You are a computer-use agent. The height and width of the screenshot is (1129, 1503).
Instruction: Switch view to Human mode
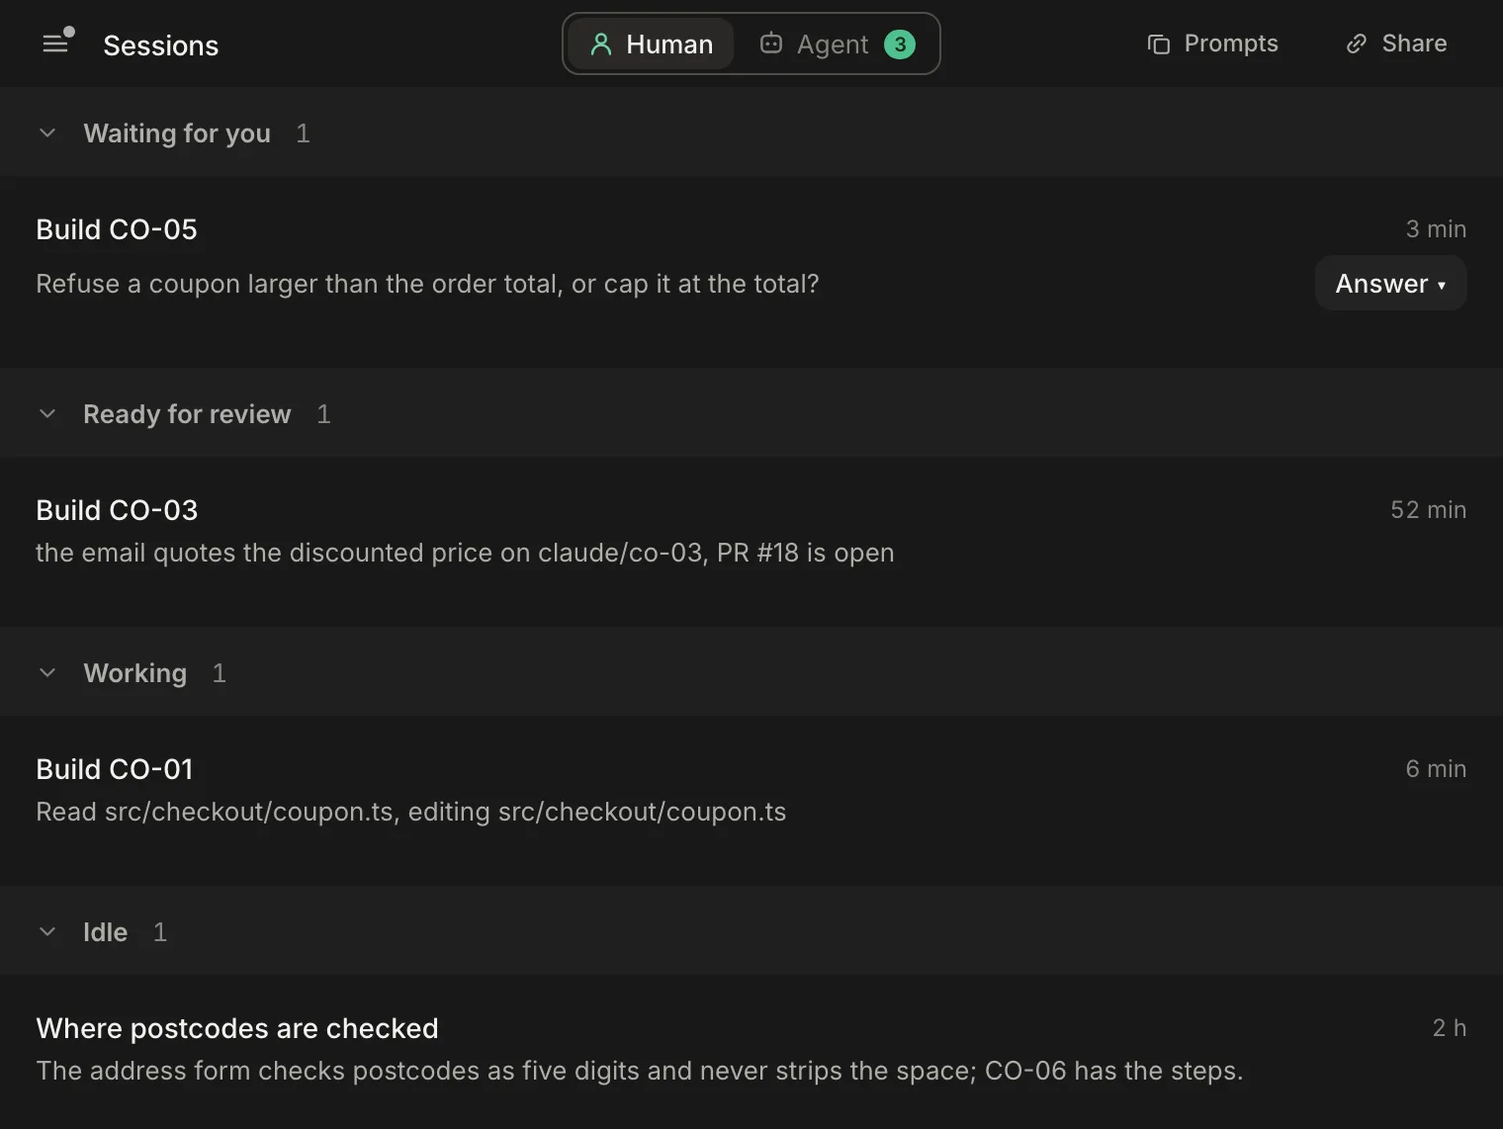[x=651, y=44]
